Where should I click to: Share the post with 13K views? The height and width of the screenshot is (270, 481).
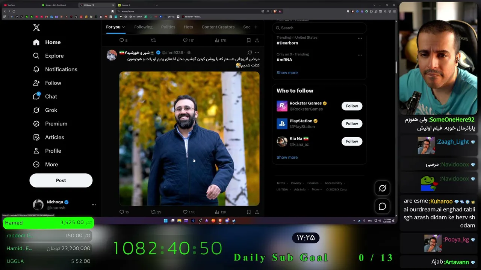257,212
